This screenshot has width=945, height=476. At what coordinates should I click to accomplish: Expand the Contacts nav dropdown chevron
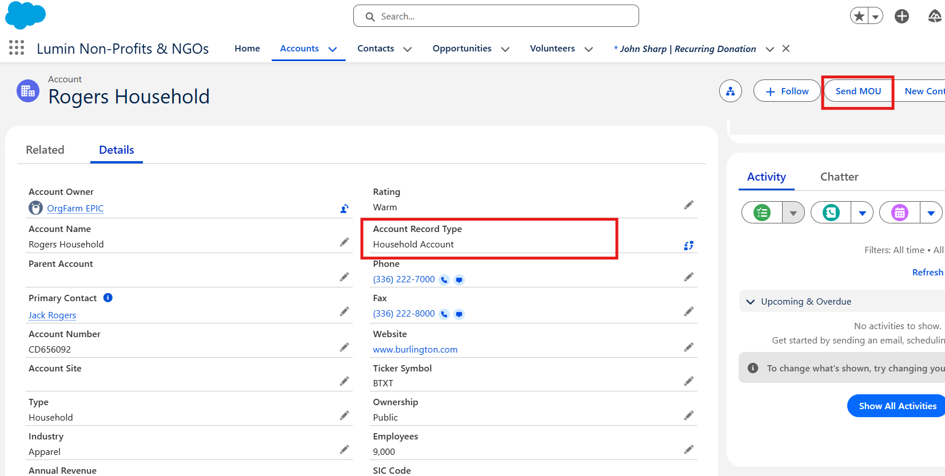tap(408, 49)
